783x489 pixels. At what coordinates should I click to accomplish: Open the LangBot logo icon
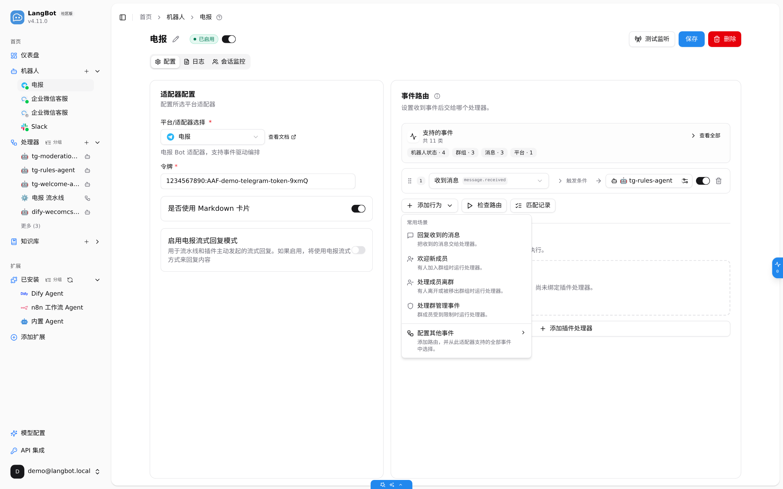17,17
